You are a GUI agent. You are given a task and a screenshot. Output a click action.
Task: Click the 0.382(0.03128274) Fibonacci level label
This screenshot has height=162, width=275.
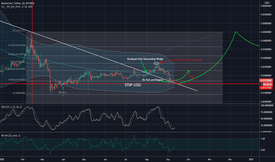tap(17, 54)
